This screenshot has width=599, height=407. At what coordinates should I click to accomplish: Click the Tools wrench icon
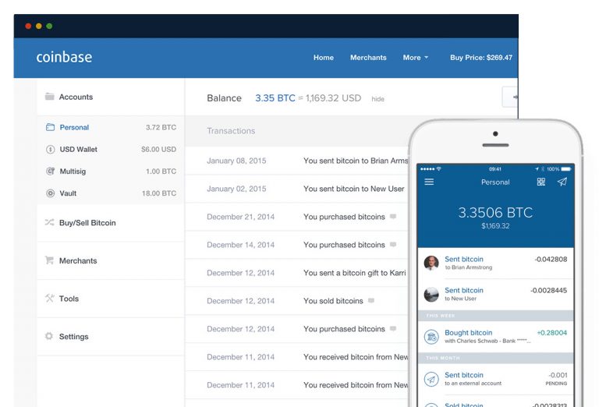pos(49,298)
